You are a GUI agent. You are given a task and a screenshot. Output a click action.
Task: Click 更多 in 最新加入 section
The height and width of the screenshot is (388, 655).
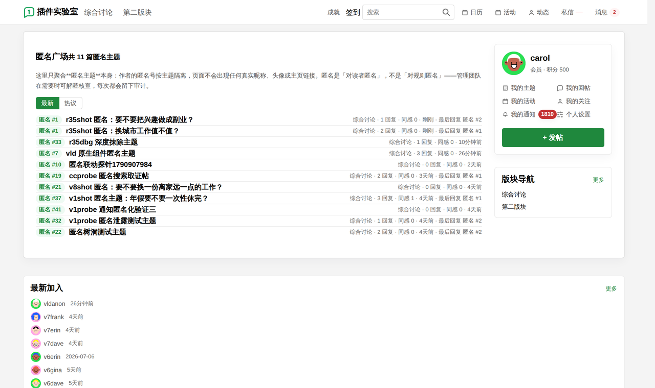(x=611, y=289)
